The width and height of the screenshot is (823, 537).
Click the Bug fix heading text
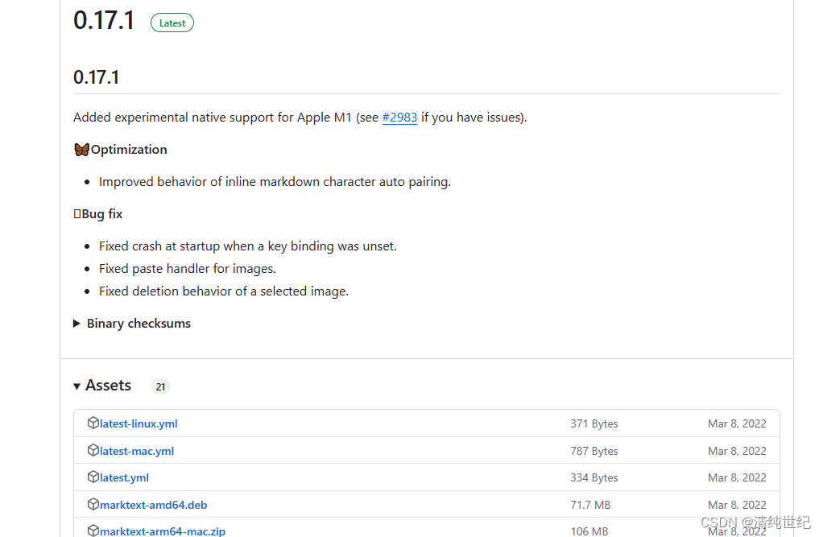(101, 214)
